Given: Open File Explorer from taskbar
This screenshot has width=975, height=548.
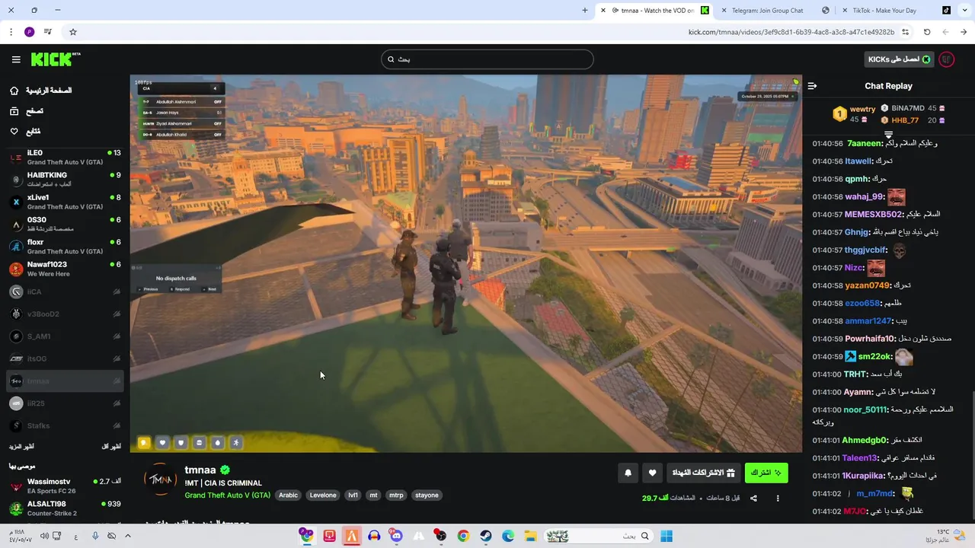Looking at the screenshot, I should point(530,536).
